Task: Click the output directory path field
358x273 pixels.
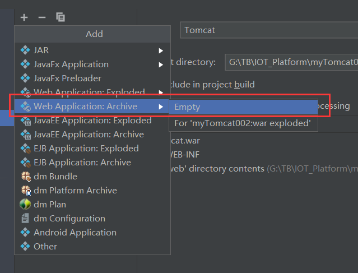Action: [290, 62]
